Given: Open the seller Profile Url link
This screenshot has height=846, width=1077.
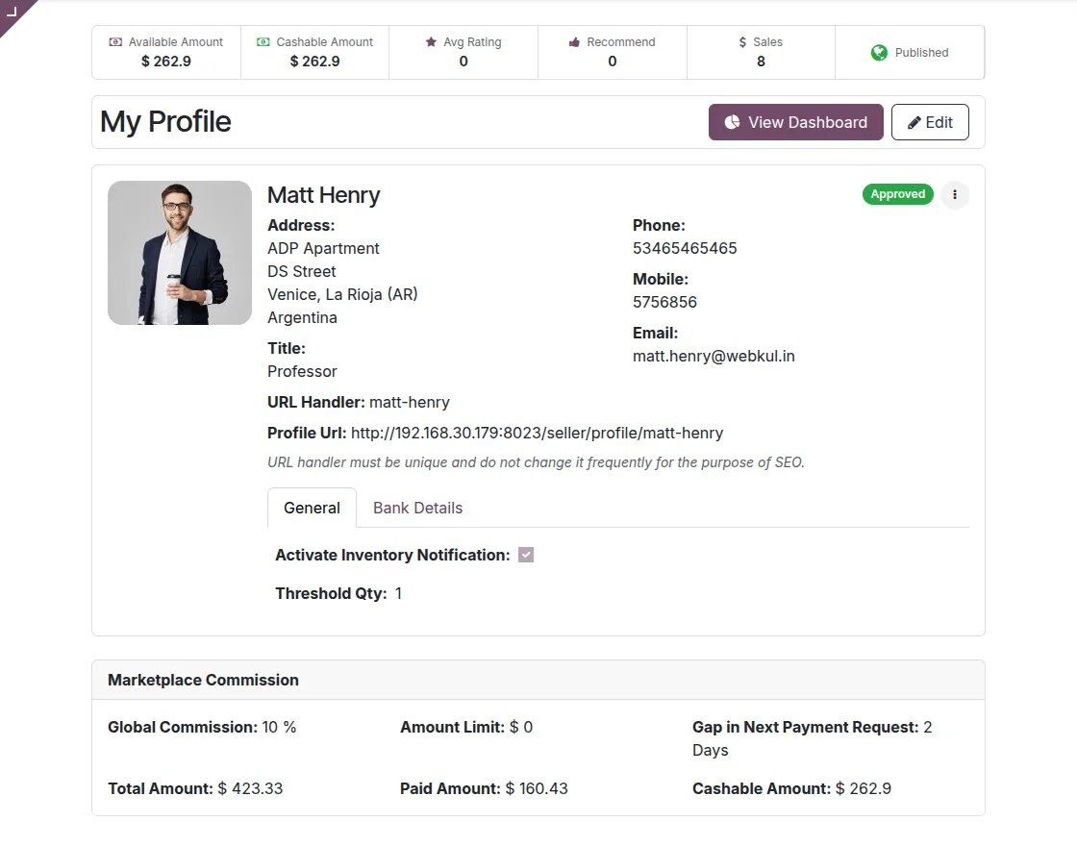Looking at the screenshot, I should pos(537,433).
